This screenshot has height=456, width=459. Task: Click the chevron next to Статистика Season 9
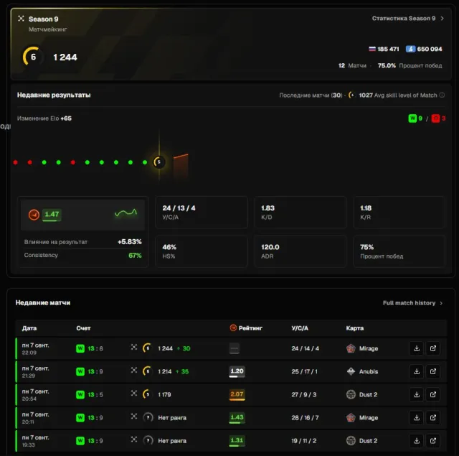pos(442,19)
